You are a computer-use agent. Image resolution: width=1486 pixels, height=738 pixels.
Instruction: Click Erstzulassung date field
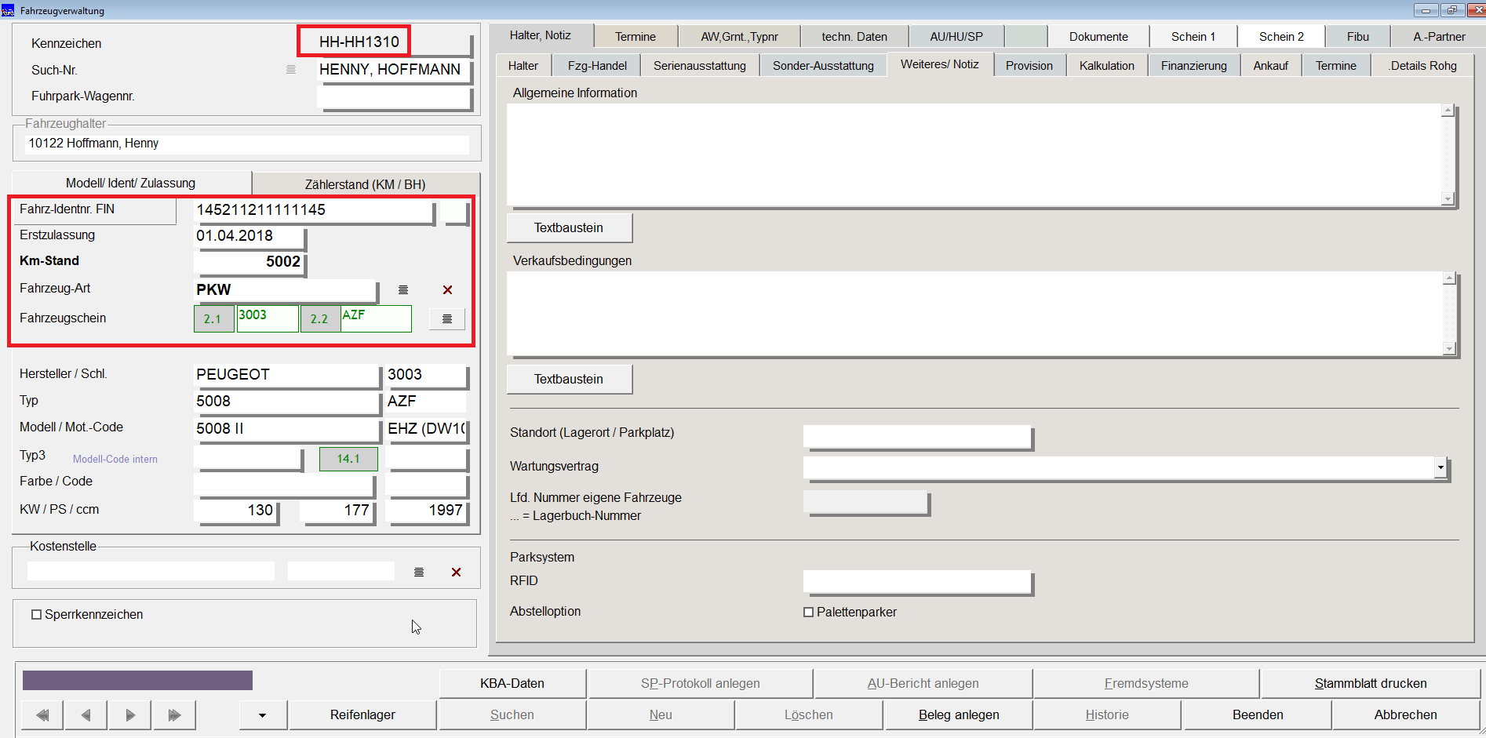[x=249, y=236]
